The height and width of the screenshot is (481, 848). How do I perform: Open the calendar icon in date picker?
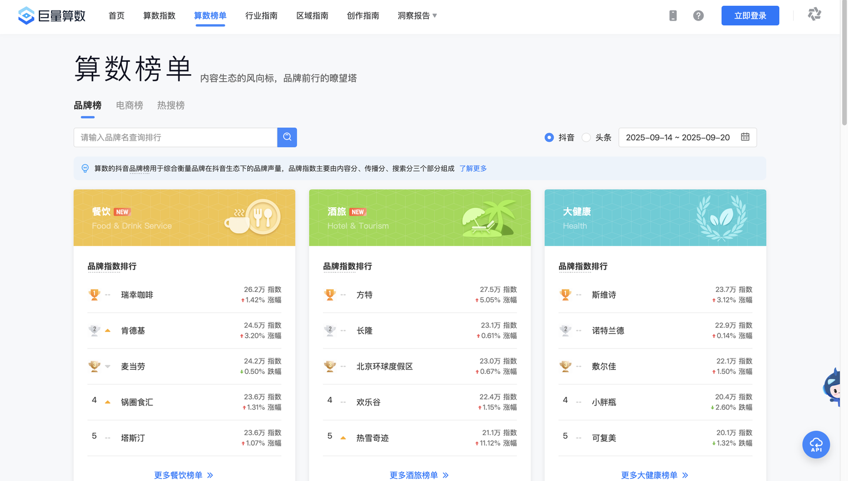pyautogui.click(x=745, y=137)
